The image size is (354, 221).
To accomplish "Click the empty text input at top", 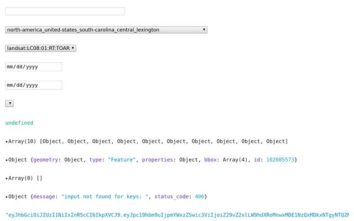I will click(65, 11).
